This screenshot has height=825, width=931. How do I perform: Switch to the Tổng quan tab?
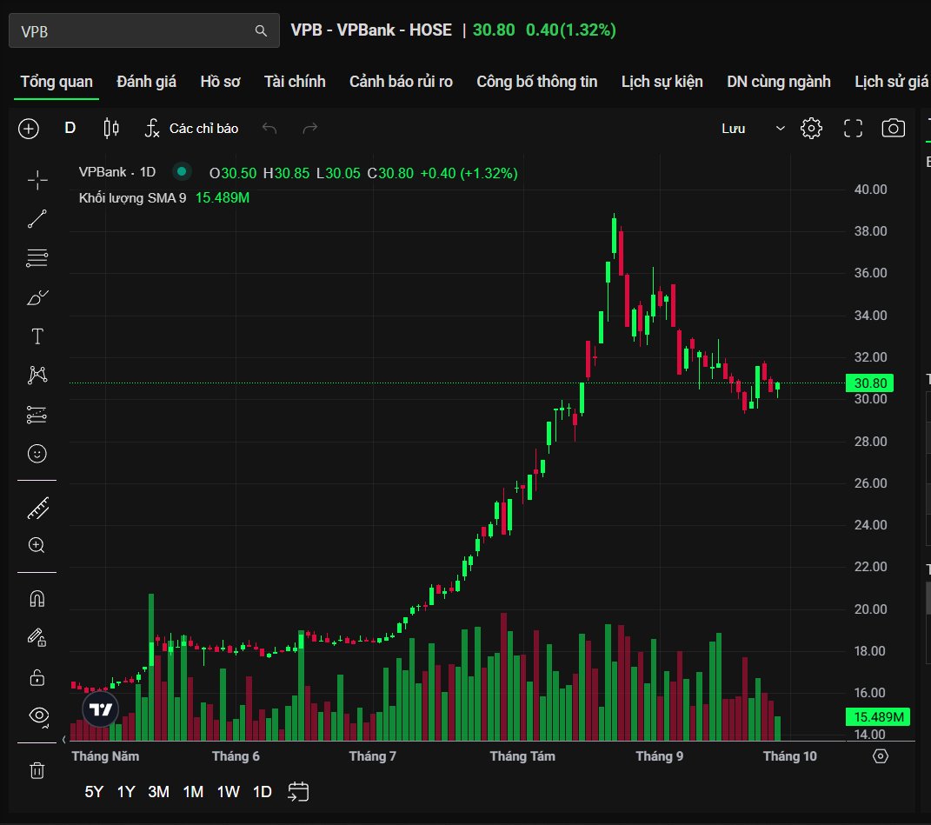pos(57,82)
